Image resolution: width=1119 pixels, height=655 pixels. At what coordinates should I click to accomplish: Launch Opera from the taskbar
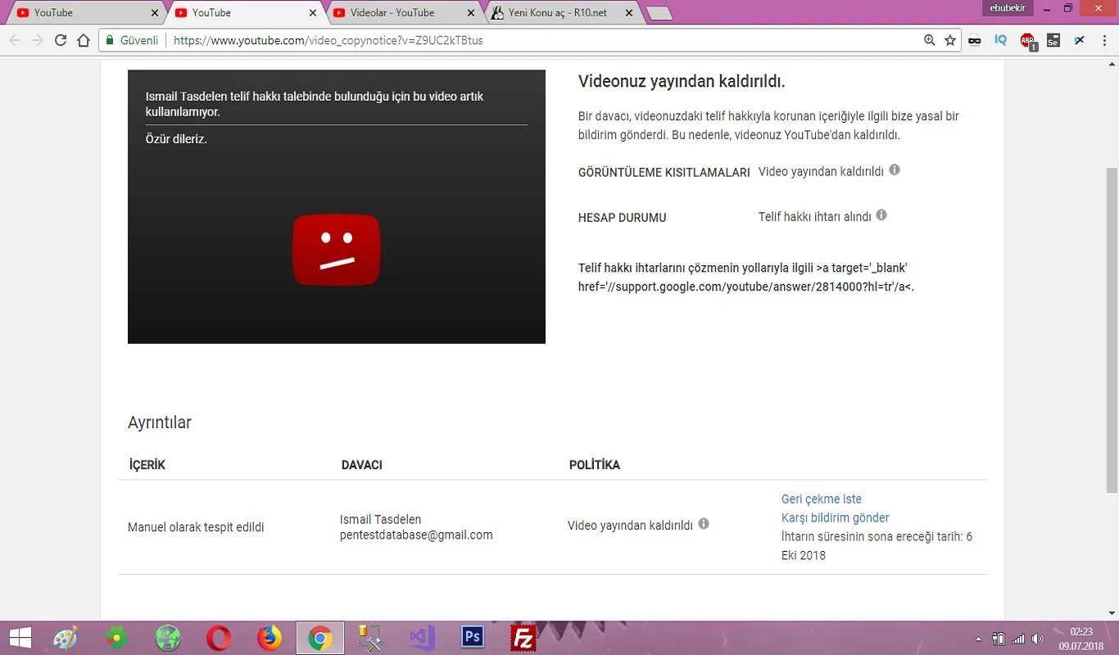[x=219, y=638]
